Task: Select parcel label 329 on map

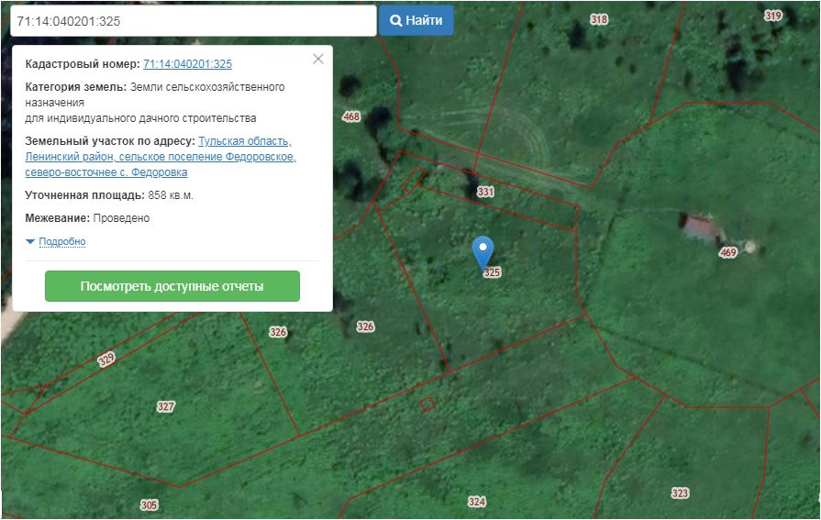Action: 106,359
